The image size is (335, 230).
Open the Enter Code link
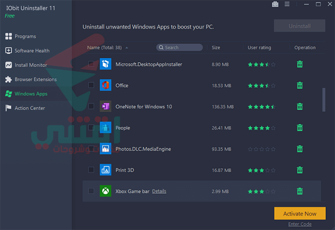pos(300,224)
